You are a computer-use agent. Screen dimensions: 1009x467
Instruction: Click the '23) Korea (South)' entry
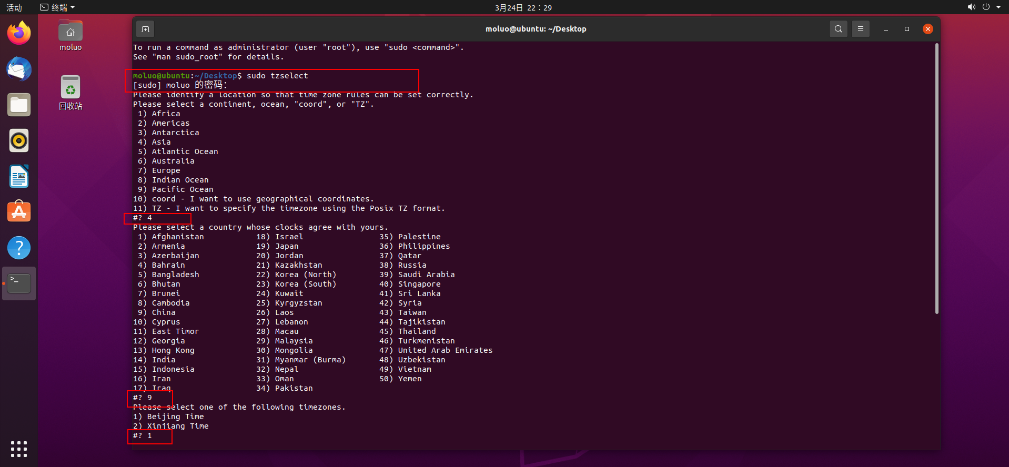[x=296, y=284]
